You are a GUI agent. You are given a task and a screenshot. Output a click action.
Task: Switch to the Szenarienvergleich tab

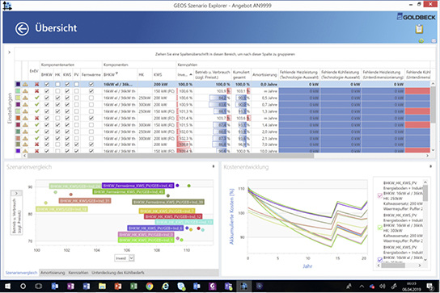pos(21,273)
